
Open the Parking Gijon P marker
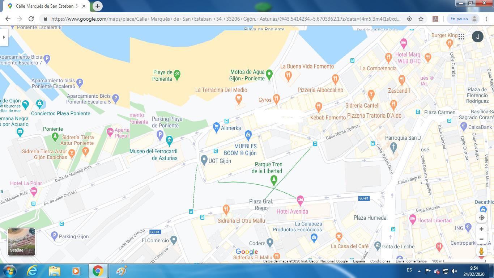54,236
